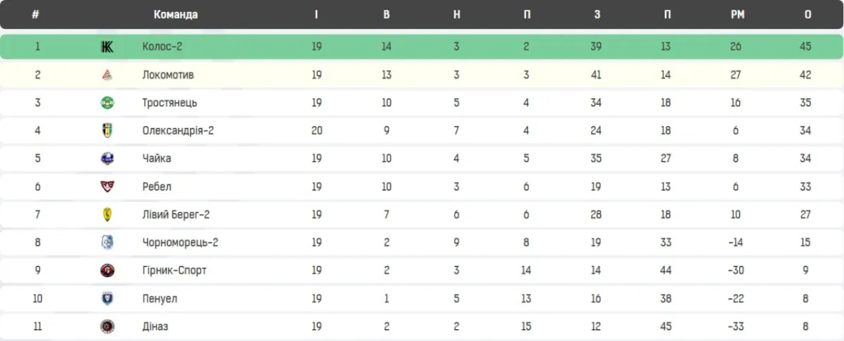Click the Пенуел shield logo
844x341 pixels.
[107, 299]
